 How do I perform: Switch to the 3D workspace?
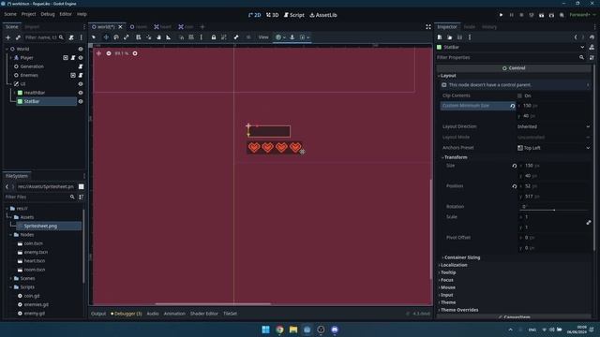pyautogui.click(x=272, y=15)
